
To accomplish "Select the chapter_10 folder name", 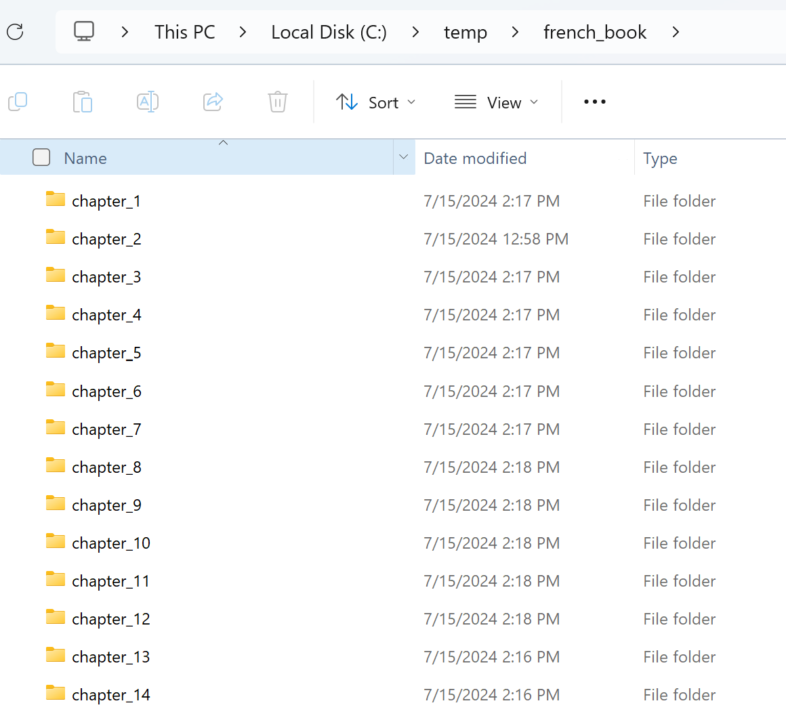I will [110, 544].
